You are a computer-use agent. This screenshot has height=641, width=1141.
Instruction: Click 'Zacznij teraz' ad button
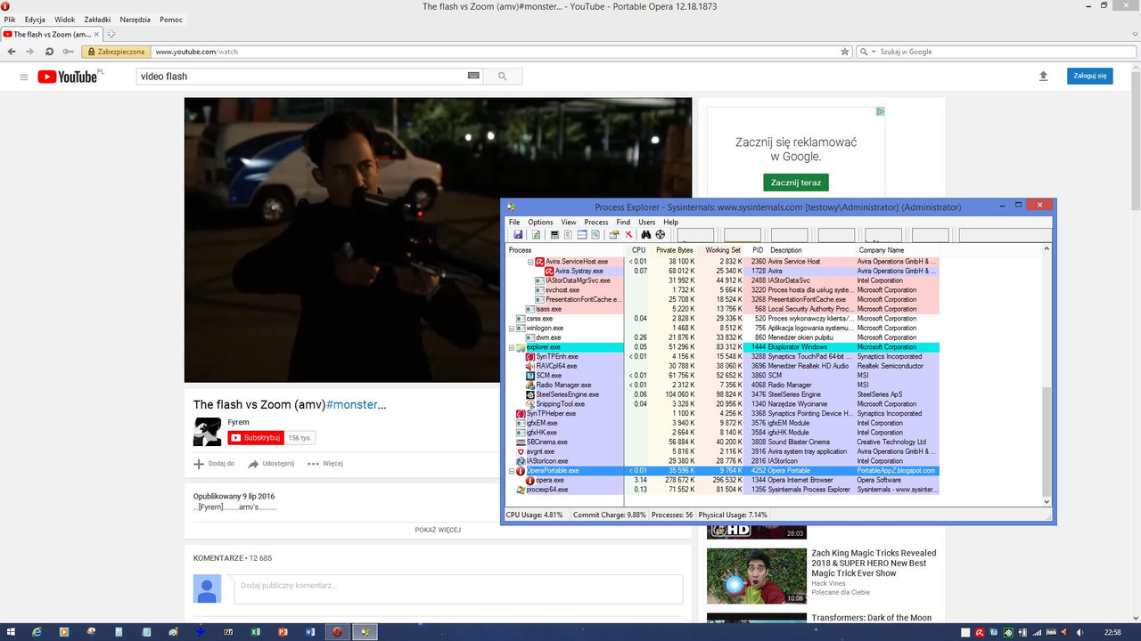[796, 183]
